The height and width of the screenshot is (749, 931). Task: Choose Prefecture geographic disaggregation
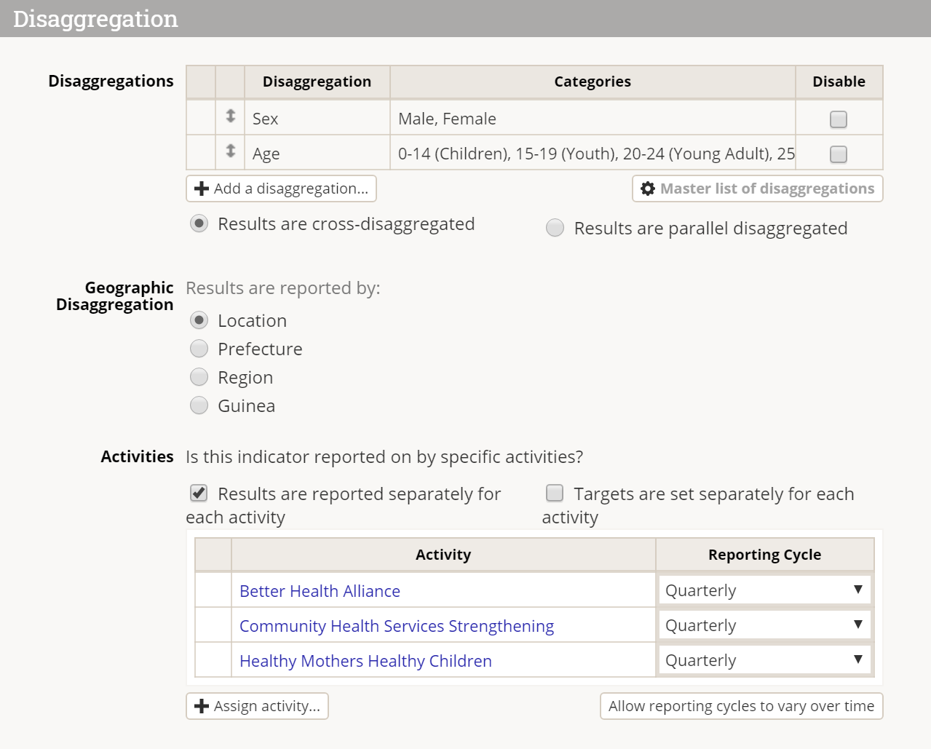(x=199, y=349)
